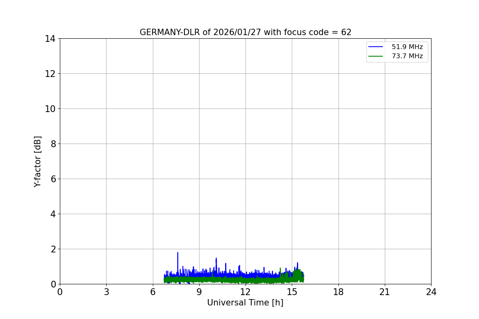Image resolution: width=479 pixels, height=319 pixels.
Task: Click the x-axis tick label 18
Action: (338, 292)
